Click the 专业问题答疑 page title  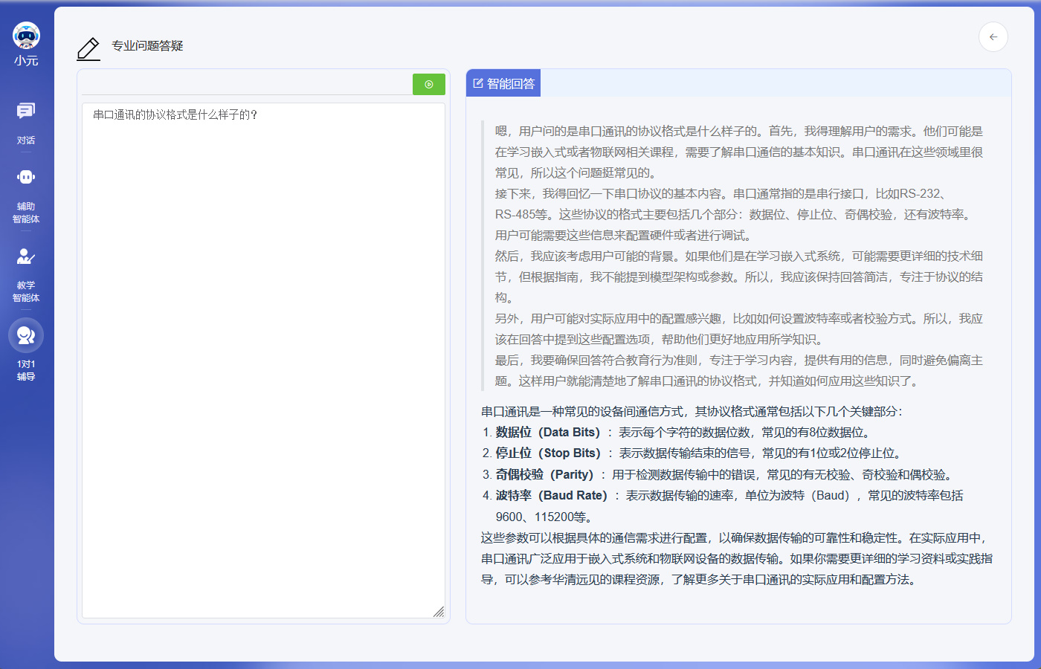[147, 46]
